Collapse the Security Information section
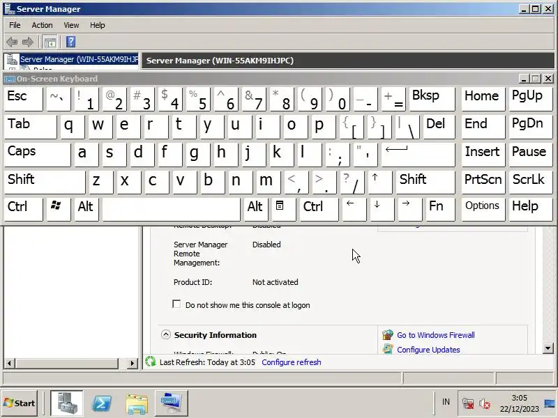 pyautogui.click(x=165, y=335)
